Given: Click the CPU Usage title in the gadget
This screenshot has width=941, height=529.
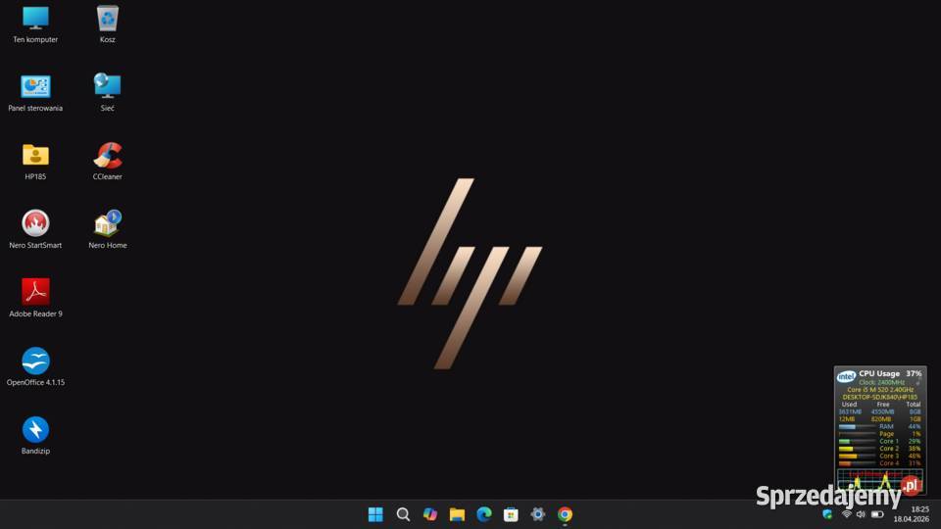Looking at the screenshot, I should coord(879,373).
